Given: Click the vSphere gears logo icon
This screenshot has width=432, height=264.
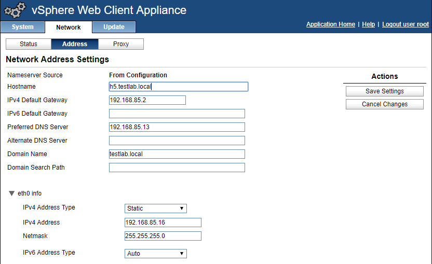Looking at the screenshot, I should point(15,10).
